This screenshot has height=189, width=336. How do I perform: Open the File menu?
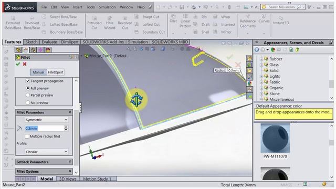coord(44,7)
